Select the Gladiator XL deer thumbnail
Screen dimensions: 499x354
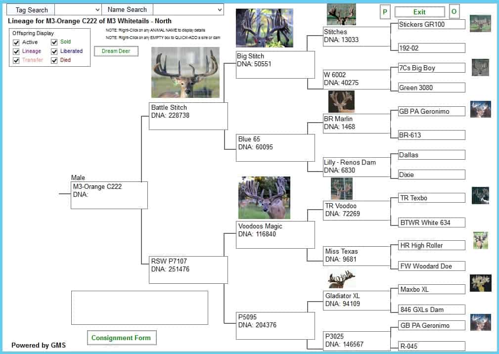341,279
